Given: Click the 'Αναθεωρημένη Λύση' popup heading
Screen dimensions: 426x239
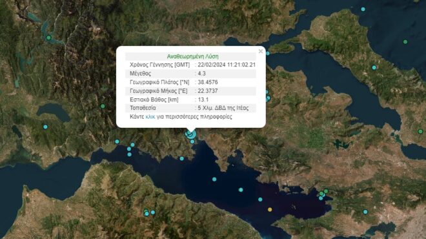Looking at the screenshot, I should (x=192, y=56).
